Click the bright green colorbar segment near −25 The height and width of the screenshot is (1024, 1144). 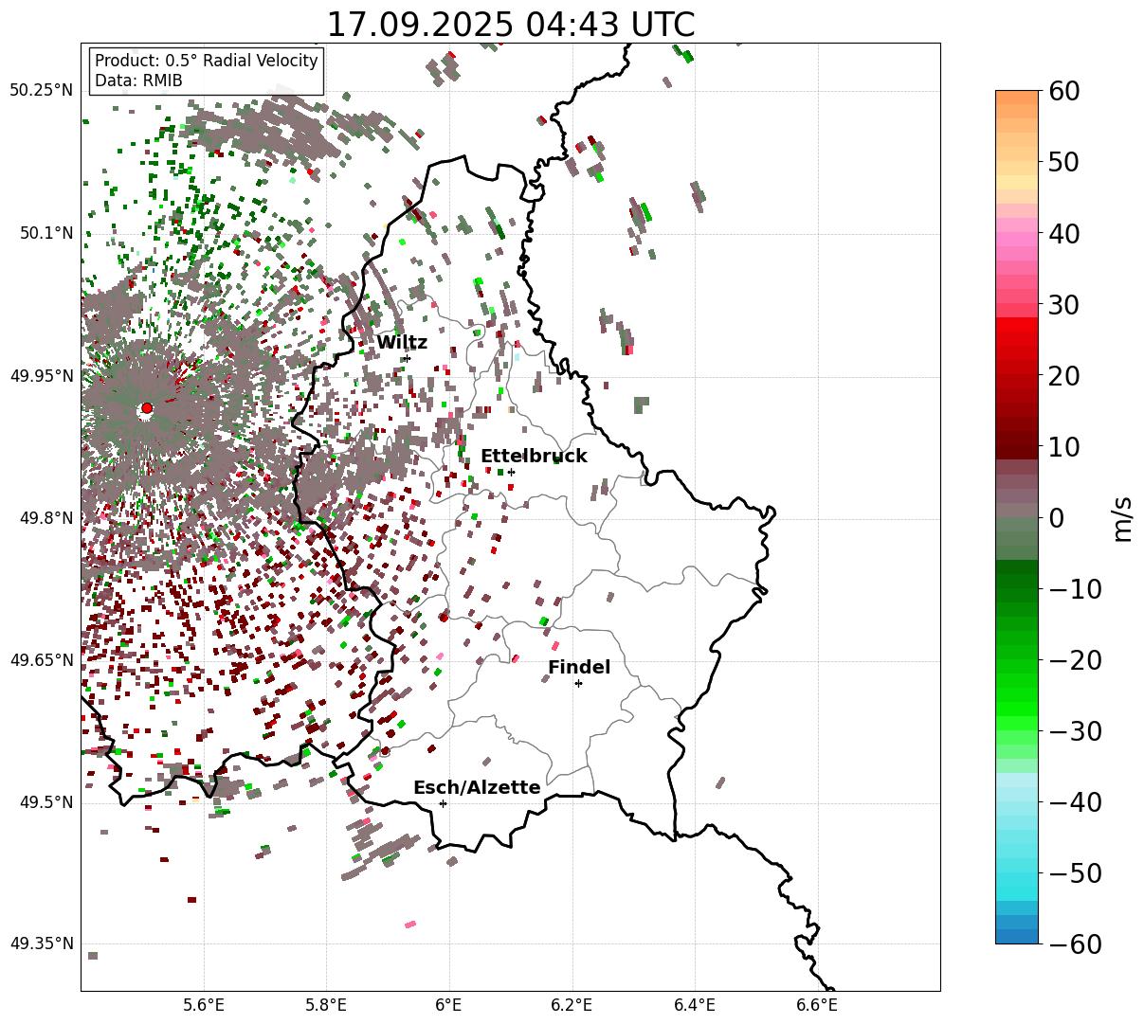coord(1017,701)
